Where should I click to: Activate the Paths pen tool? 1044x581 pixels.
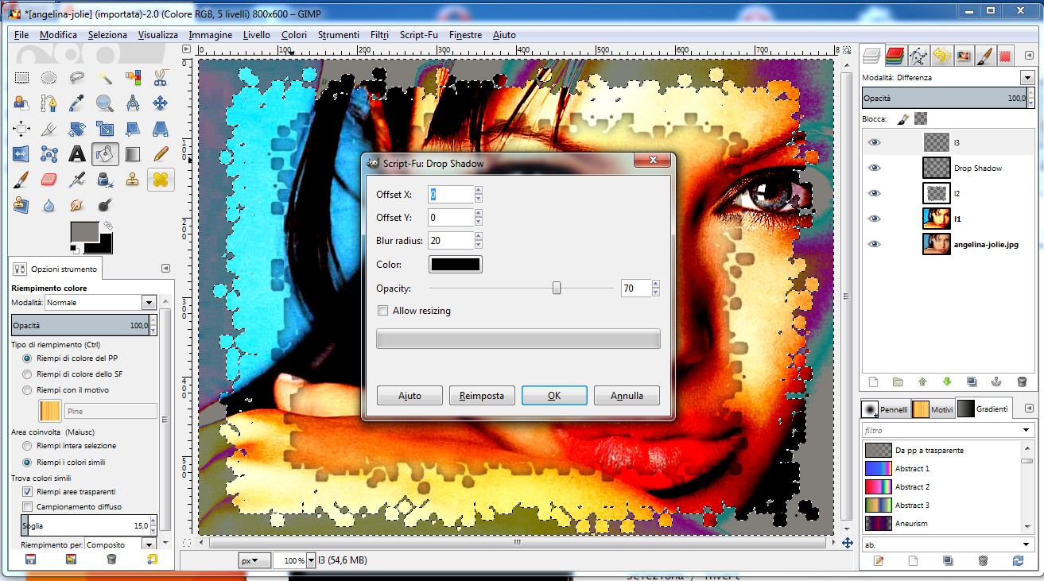click(49, 103)
